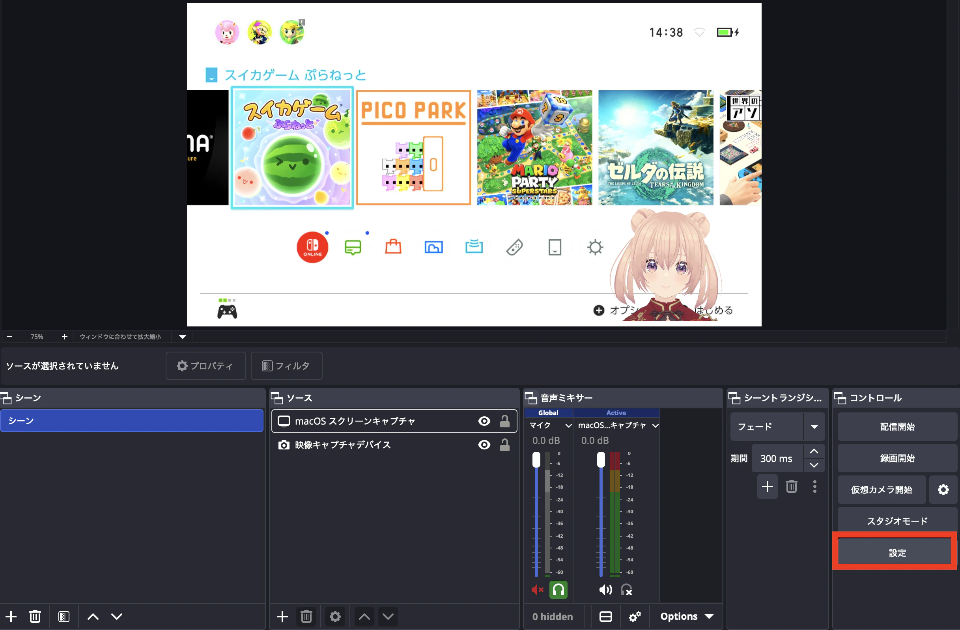Screen dimensions: 960x630
Task: Open マイク channel options chevron
Action: pyautogui.click(x=568, y=426)
